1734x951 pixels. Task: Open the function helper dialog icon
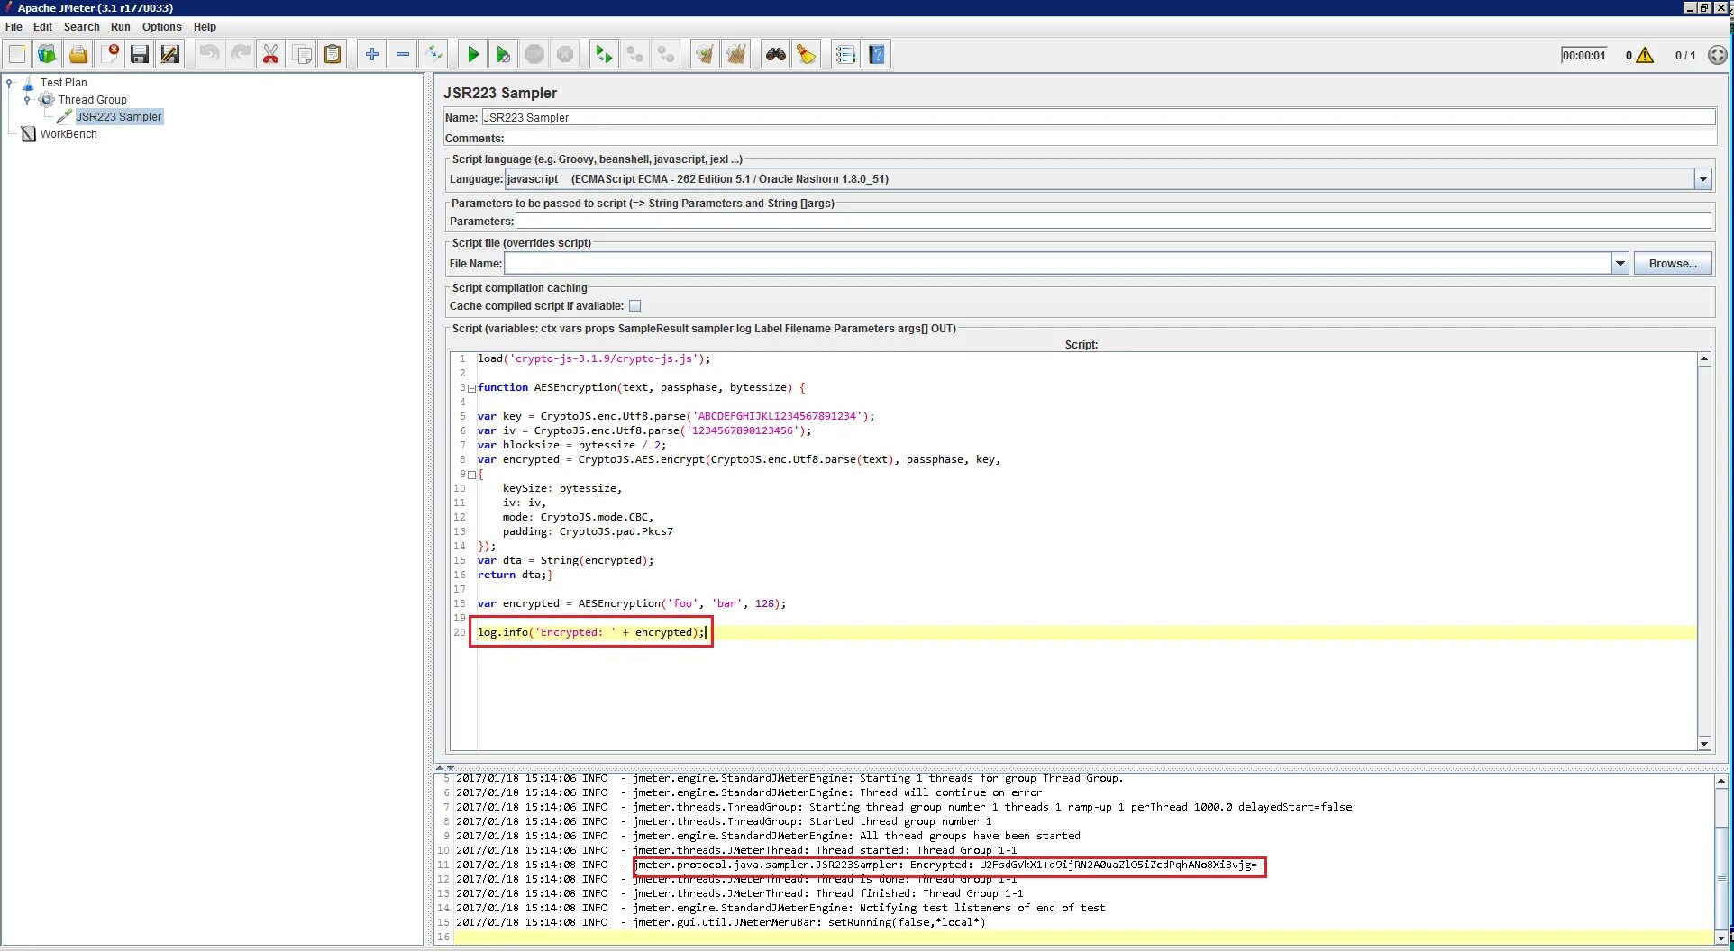(x=846, y=55)
